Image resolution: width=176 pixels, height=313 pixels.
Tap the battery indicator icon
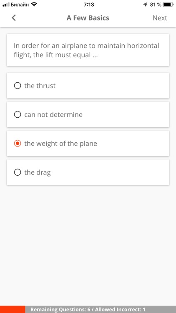168,5
